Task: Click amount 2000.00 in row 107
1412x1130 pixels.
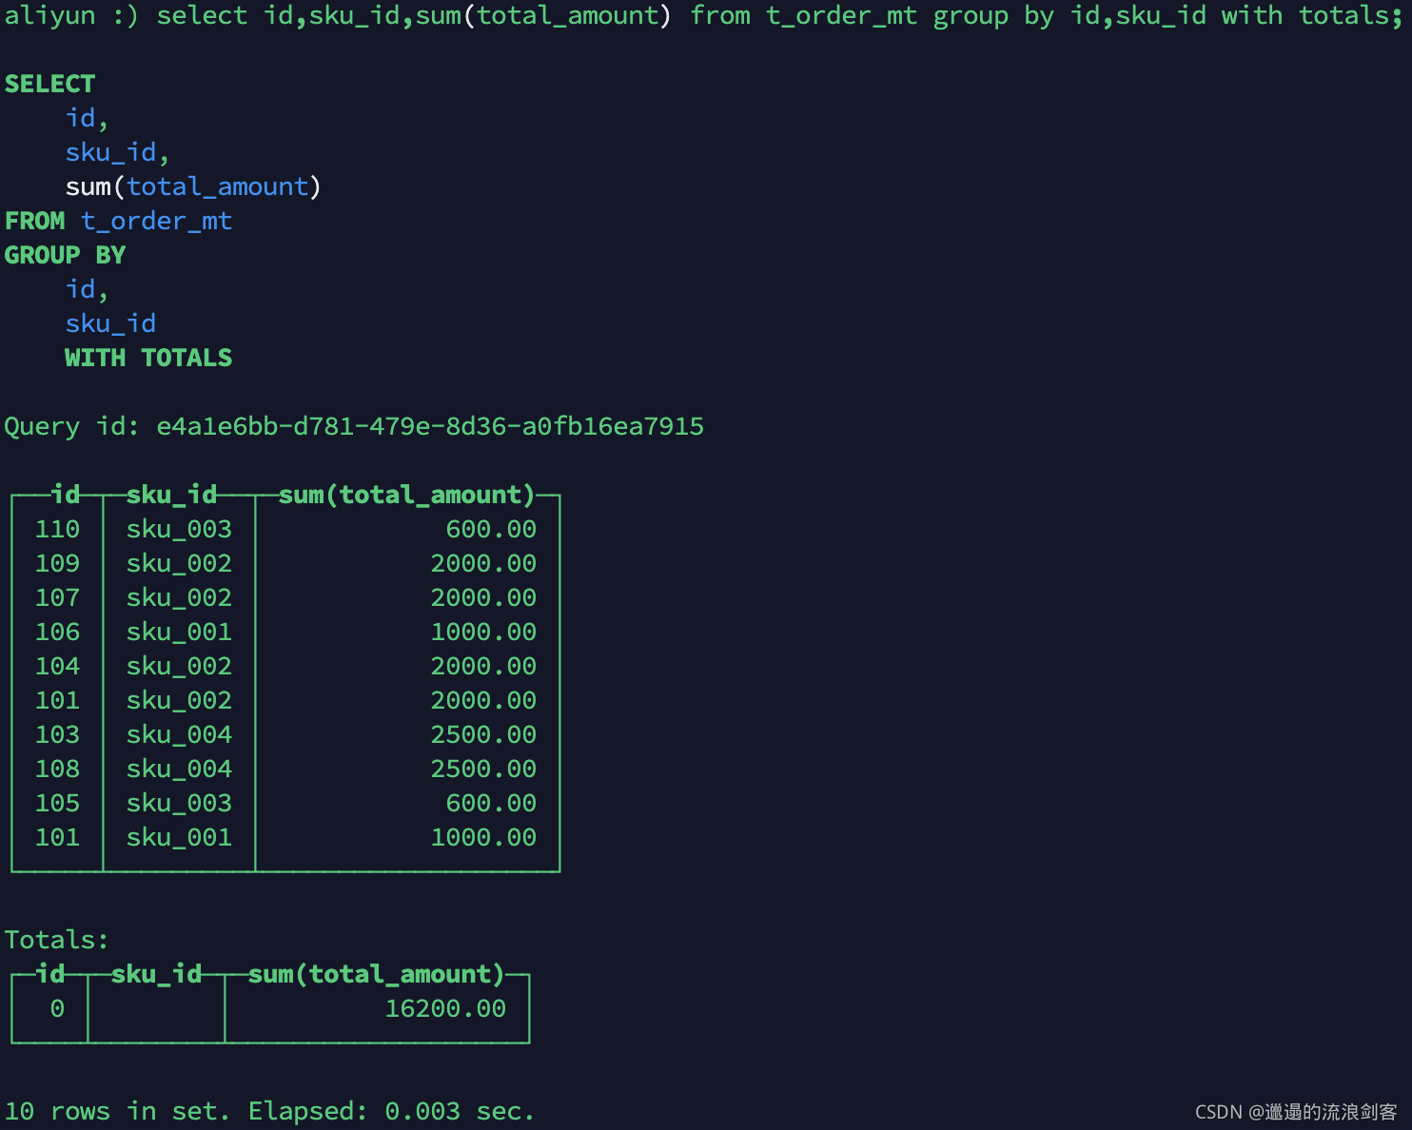Action: [483, 597]
